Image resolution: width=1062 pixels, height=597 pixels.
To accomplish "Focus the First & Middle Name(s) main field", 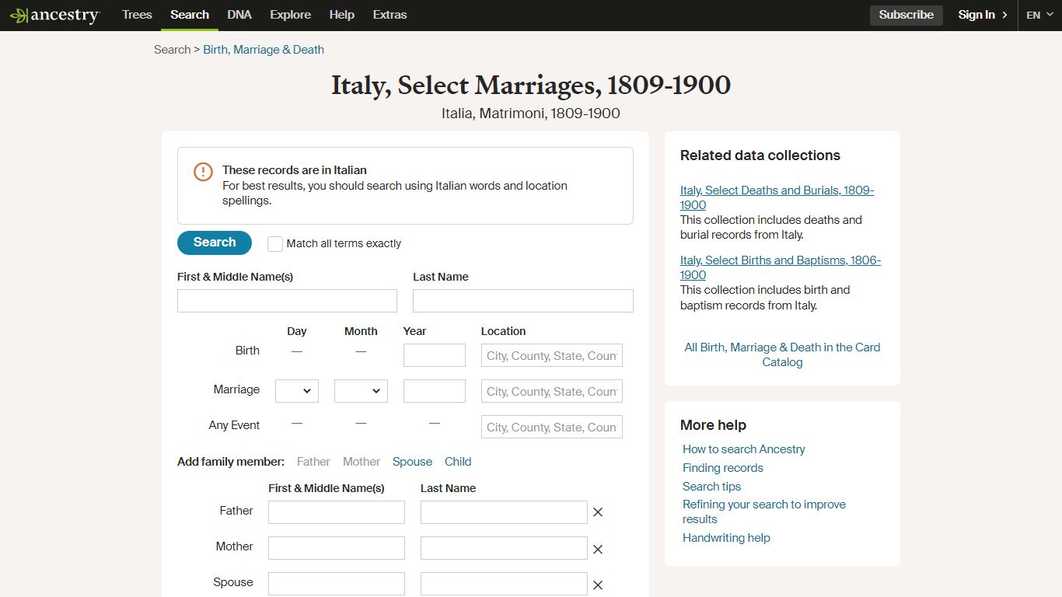I will coord(287,301).
